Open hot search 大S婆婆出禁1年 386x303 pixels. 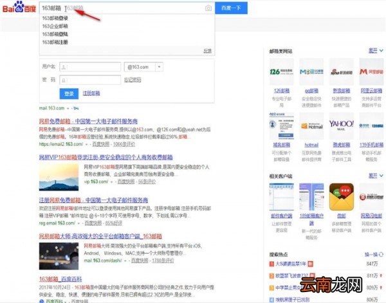pos(291,264)
